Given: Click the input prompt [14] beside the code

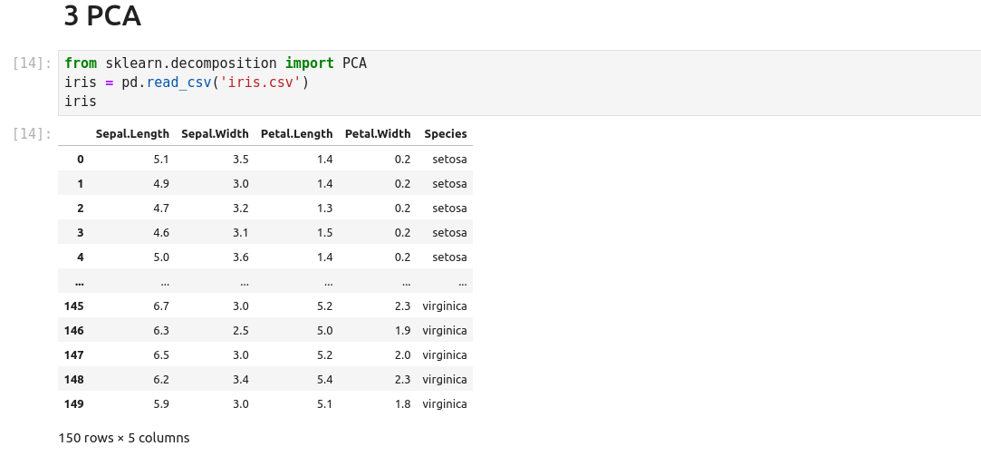Looking at the screenshot, I should click(33, 63).
